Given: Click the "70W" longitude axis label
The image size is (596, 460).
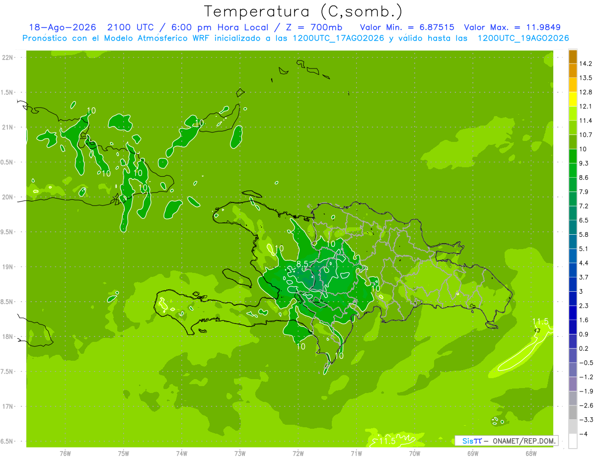Looking at the screenshot, I should click(415, 454).
